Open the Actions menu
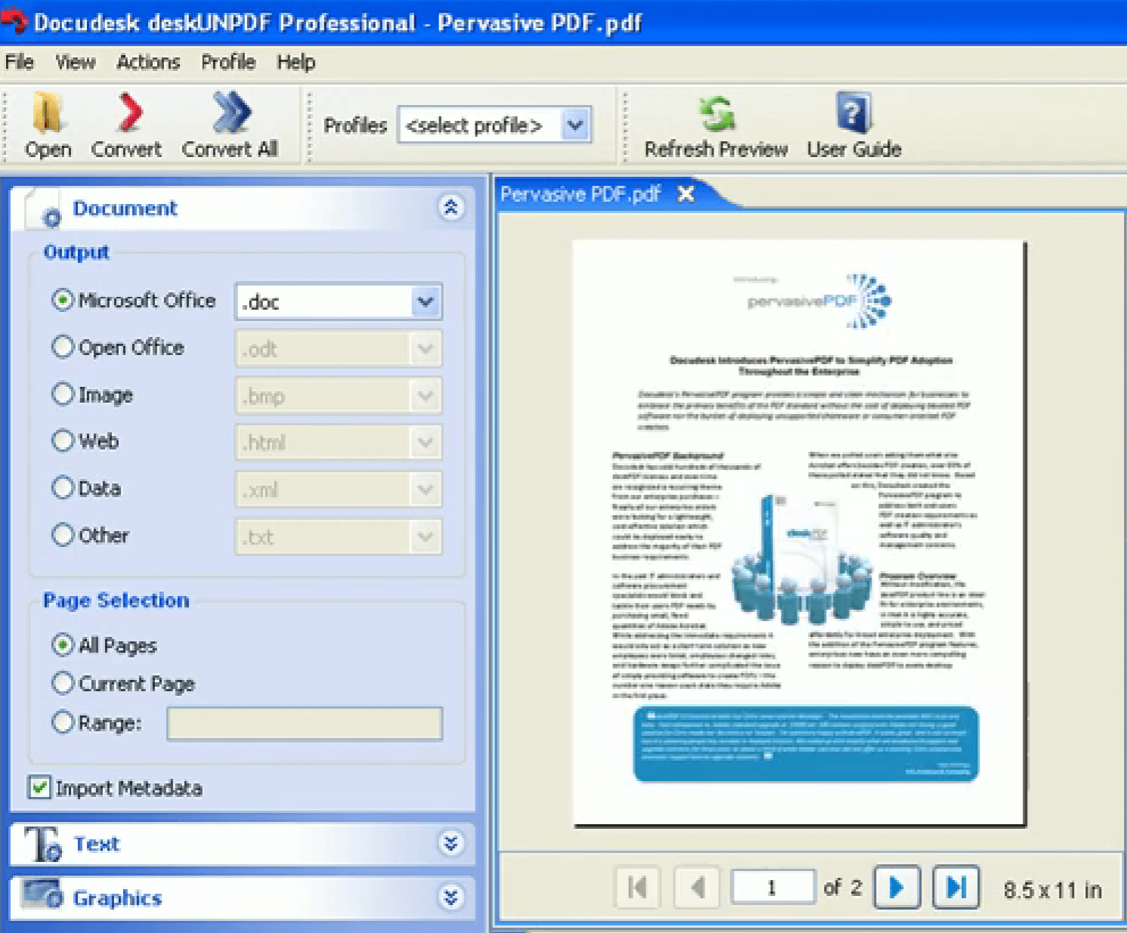Image resolution: width=1127 pixels, height=933 pixels. tap(147, 62)
